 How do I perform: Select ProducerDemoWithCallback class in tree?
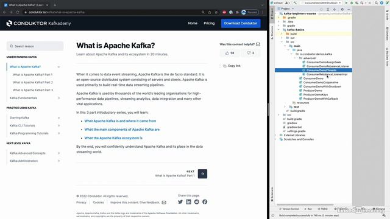click(x=321, y=99)
